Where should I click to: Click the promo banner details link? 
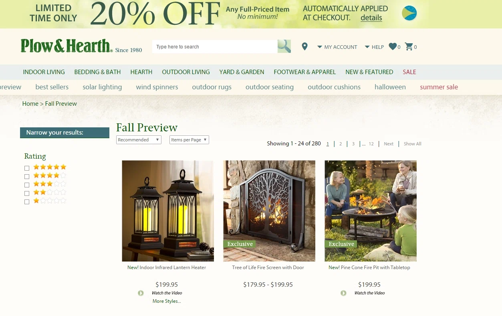click(x=371, y=18)
